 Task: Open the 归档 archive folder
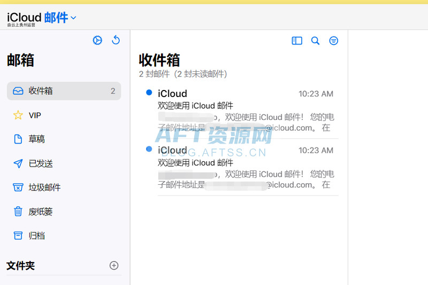click(x=36, y=236)
